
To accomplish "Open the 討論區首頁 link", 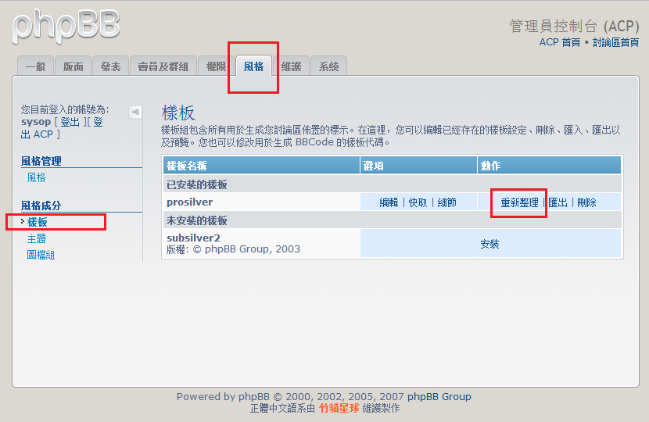I will 615,42.
